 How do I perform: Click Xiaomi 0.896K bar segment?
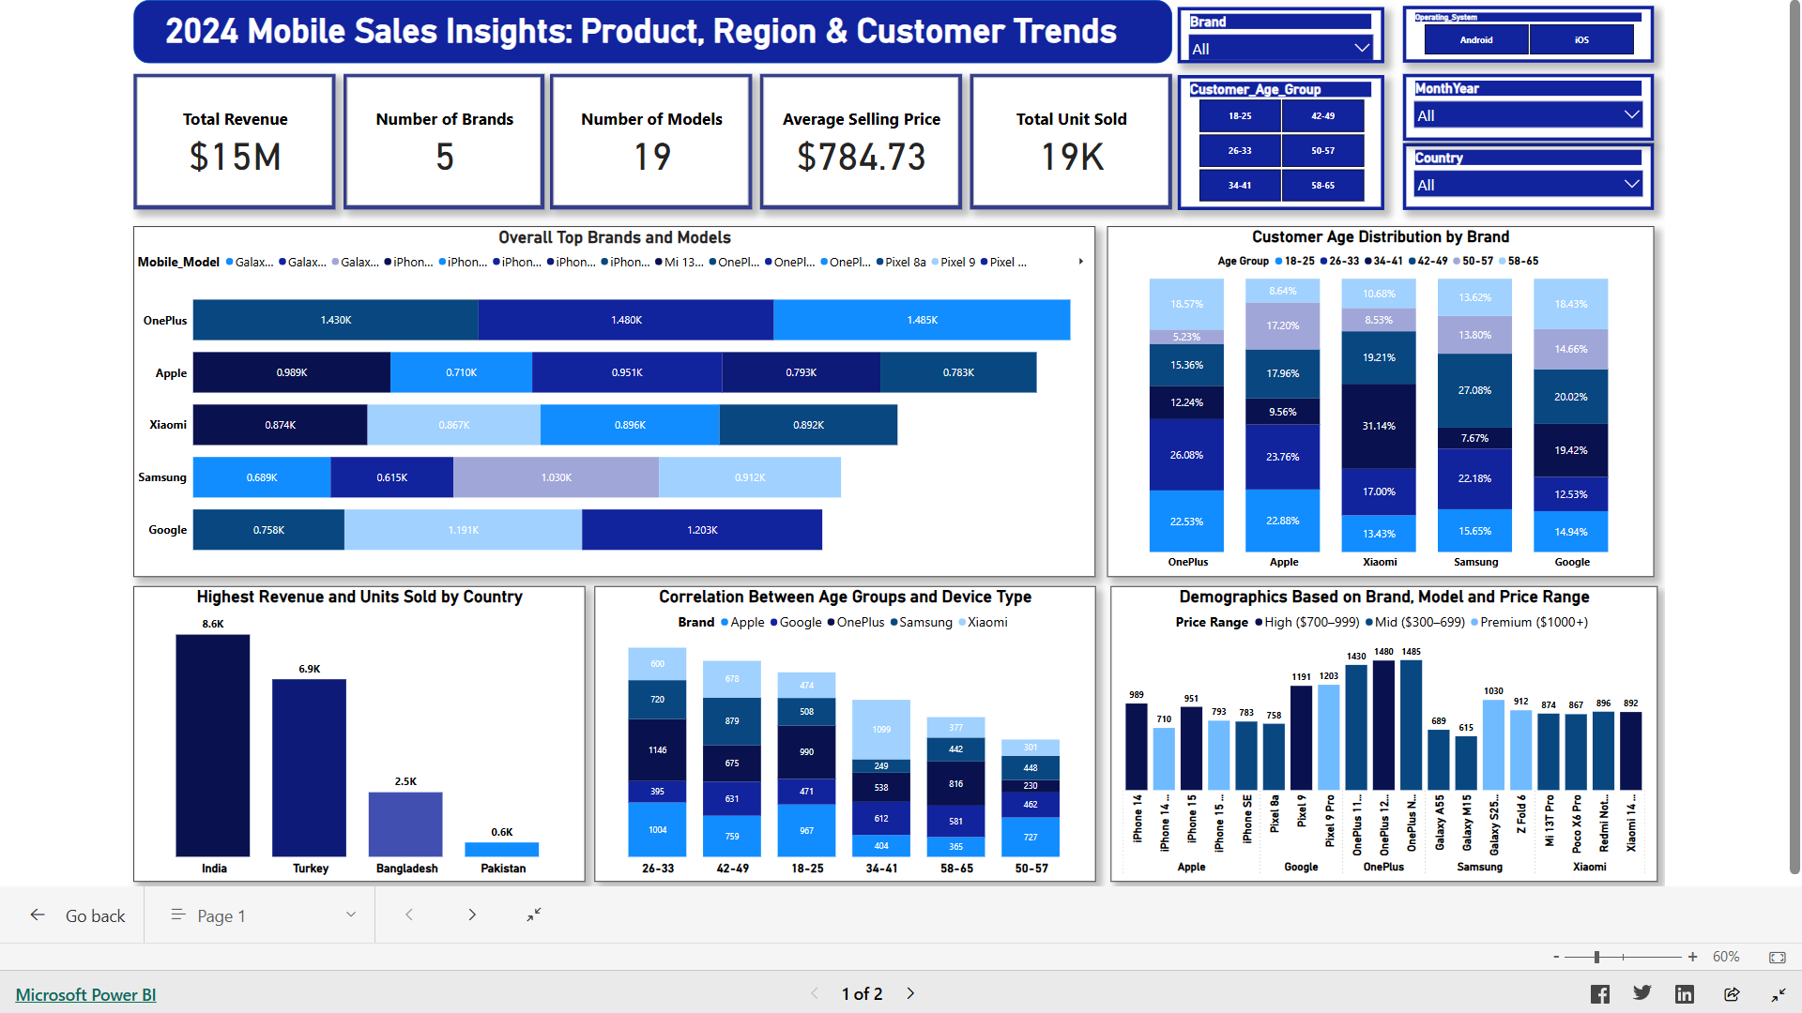pos(630,425)
